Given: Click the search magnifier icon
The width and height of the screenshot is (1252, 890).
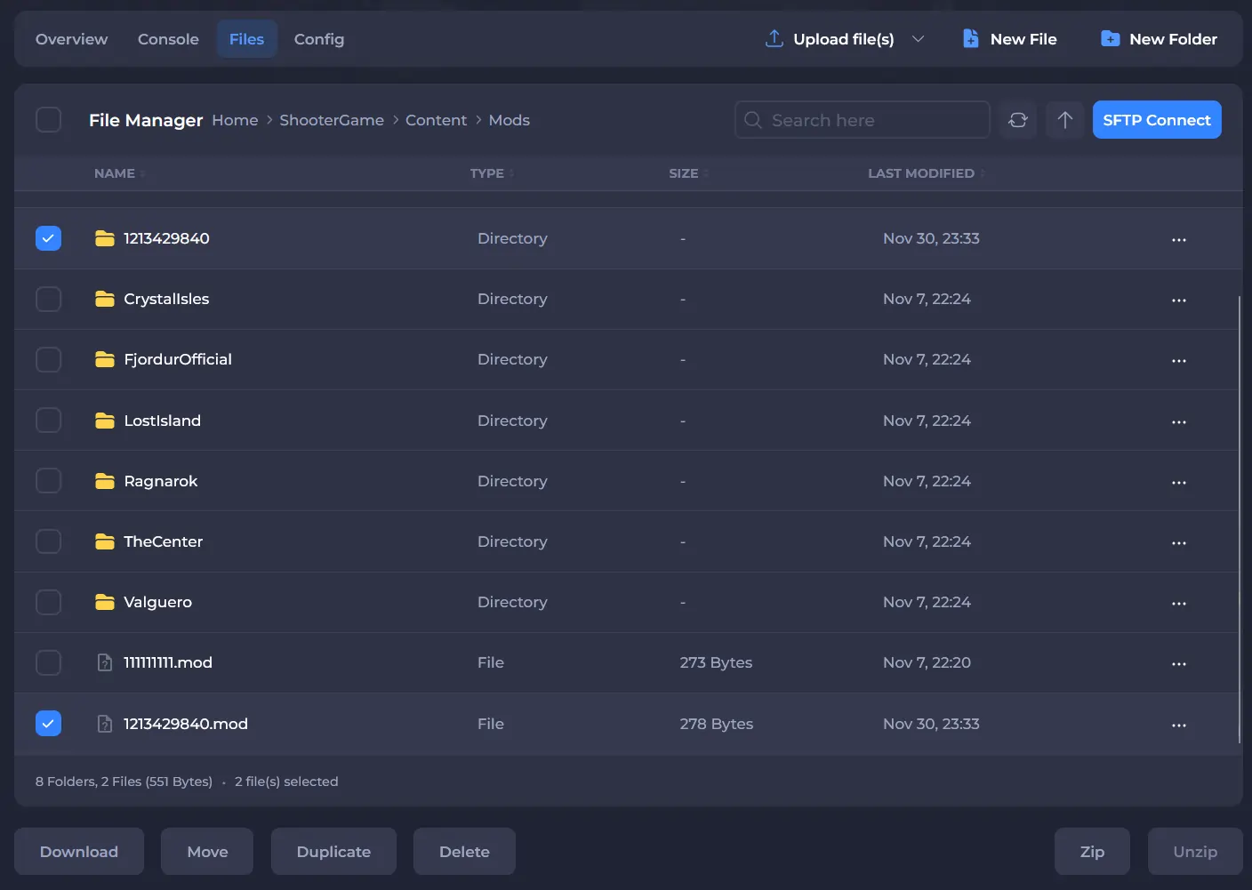Looking at the screenshot, I should coord(753,120).
